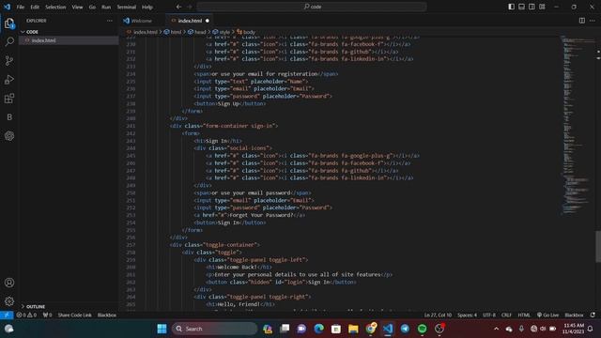The image size is (601, 338).
Task: Switch to the Welcome tab
Action: click(142, 21)
